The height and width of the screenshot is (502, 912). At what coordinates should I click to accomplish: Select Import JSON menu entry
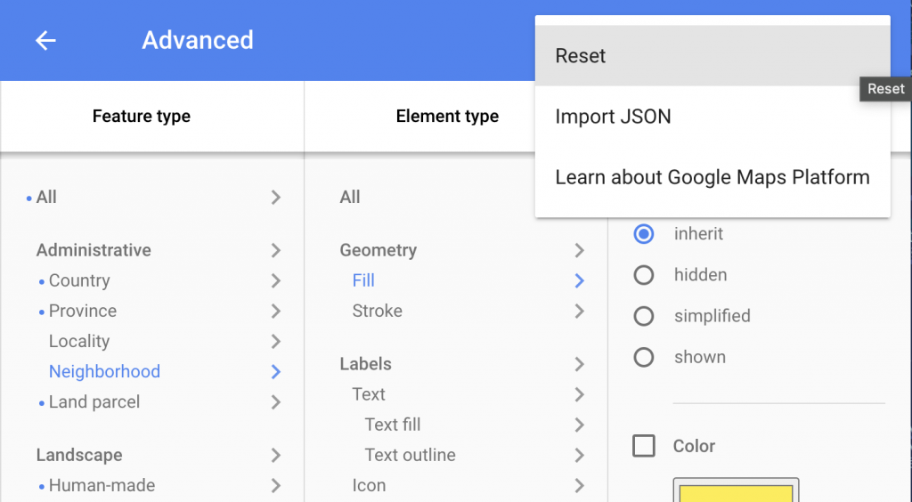pos(613,117)
